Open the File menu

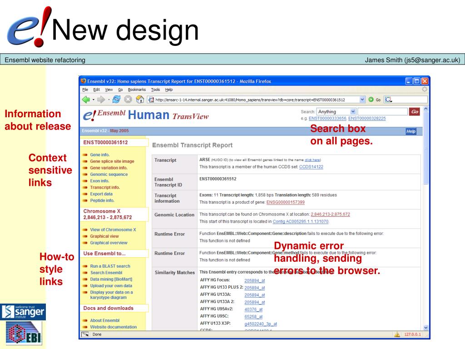pos(85,90)
